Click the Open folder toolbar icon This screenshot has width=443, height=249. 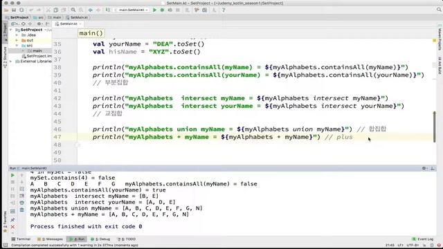coord(6,10)
